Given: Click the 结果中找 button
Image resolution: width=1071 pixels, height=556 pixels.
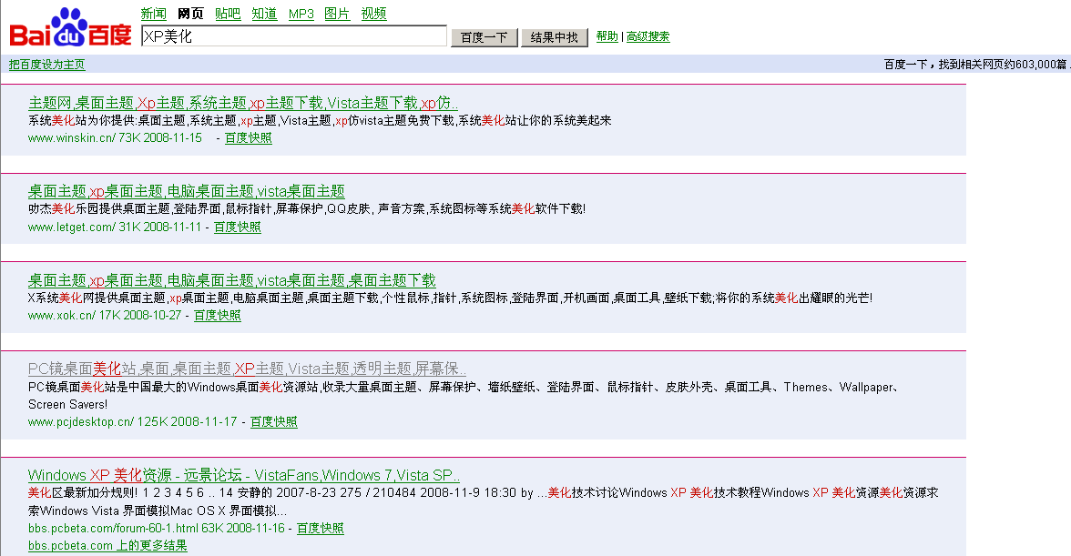Looking at the screenshot, I should coord(554,37).
